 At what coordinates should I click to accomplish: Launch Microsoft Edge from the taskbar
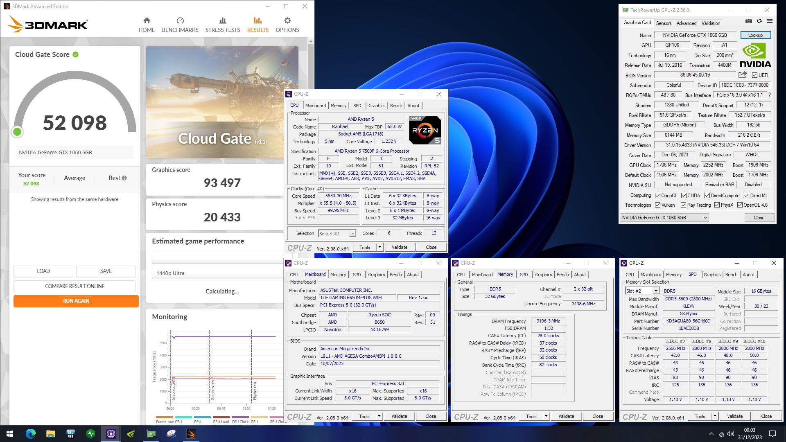30,434
